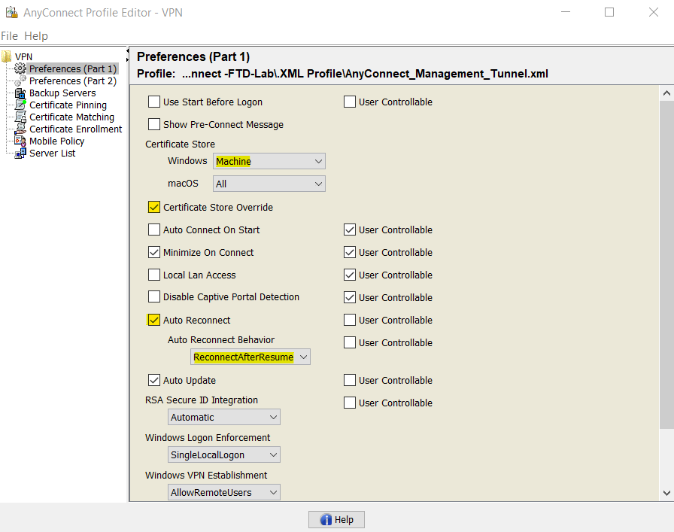Click the Certificate Enrollment icon
The height and width of the screenshot is (532, 674).
point(20,129)
